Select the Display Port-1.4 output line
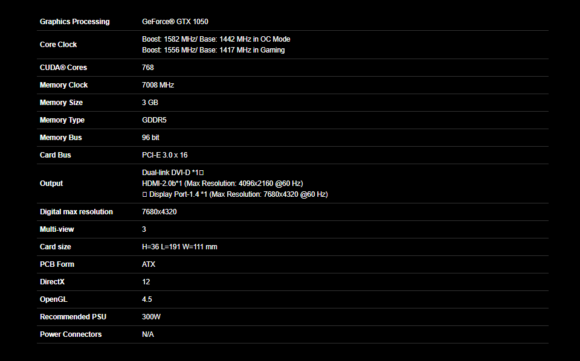The image size is (580, 361). (x=235, y=194)
